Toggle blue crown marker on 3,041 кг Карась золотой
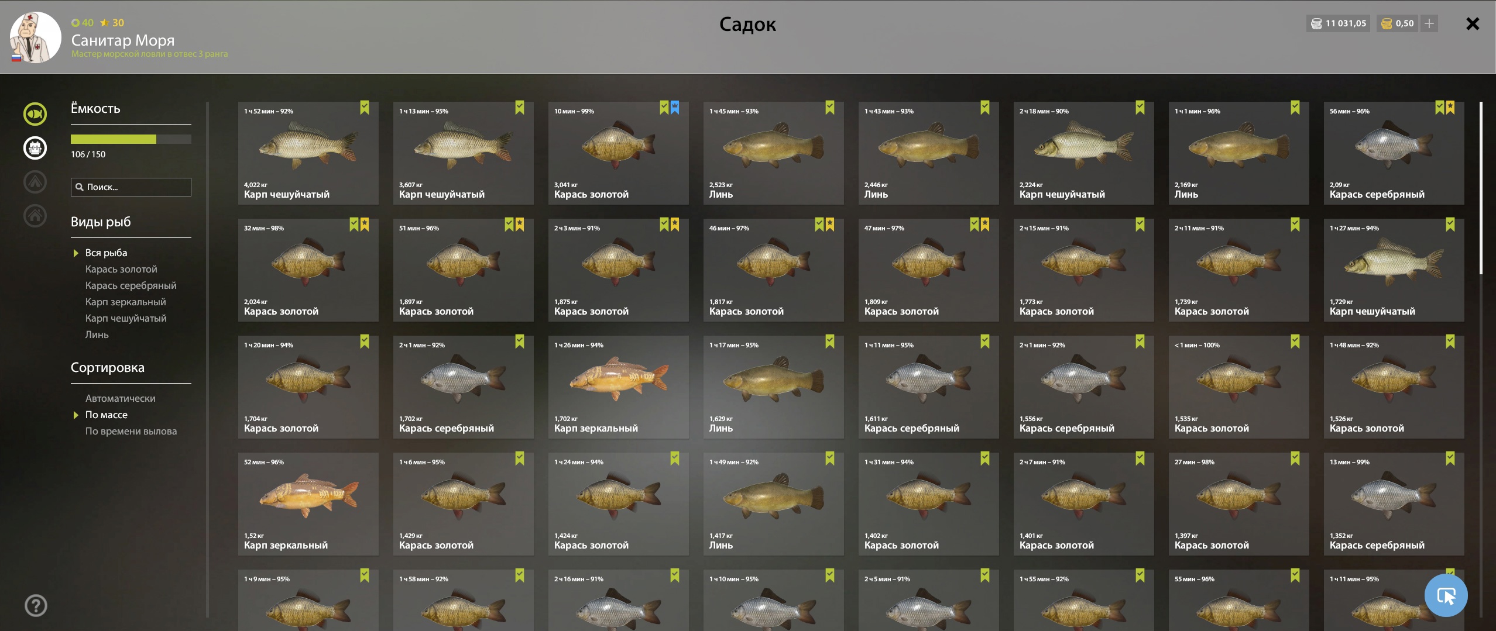The height and width of the screenshot is (631, 1496). pyautogui.click(x=675, y=108)
